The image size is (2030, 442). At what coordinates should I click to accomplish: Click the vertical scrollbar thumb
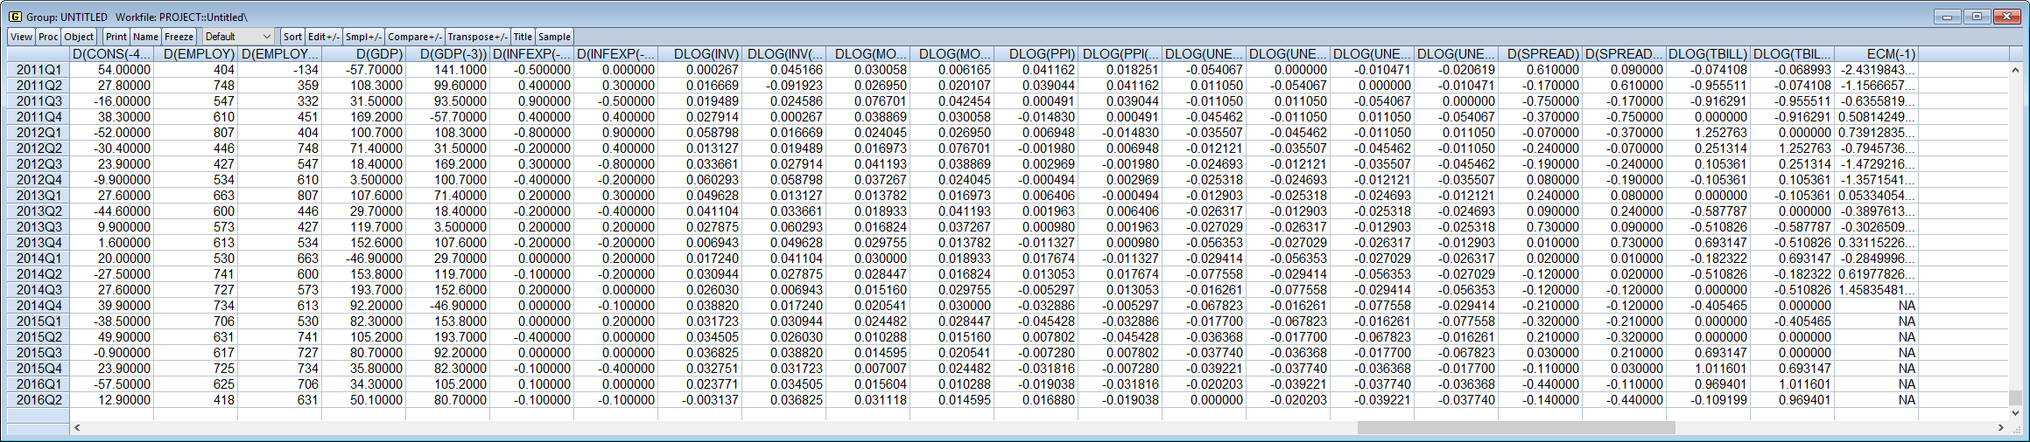(2016, 397)
